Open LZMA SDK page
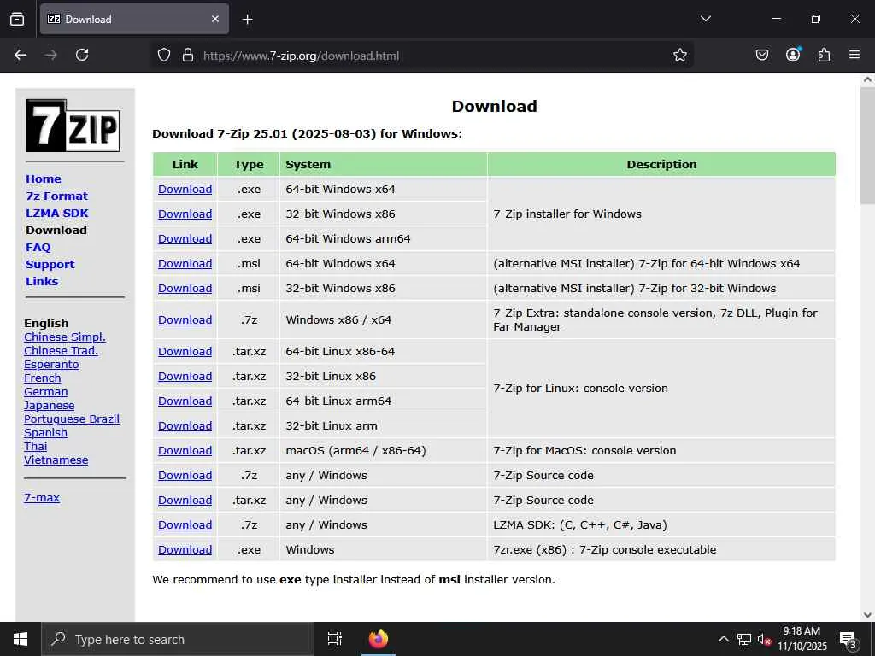This screenshot has height=656, width=875. tap(57, 213)
